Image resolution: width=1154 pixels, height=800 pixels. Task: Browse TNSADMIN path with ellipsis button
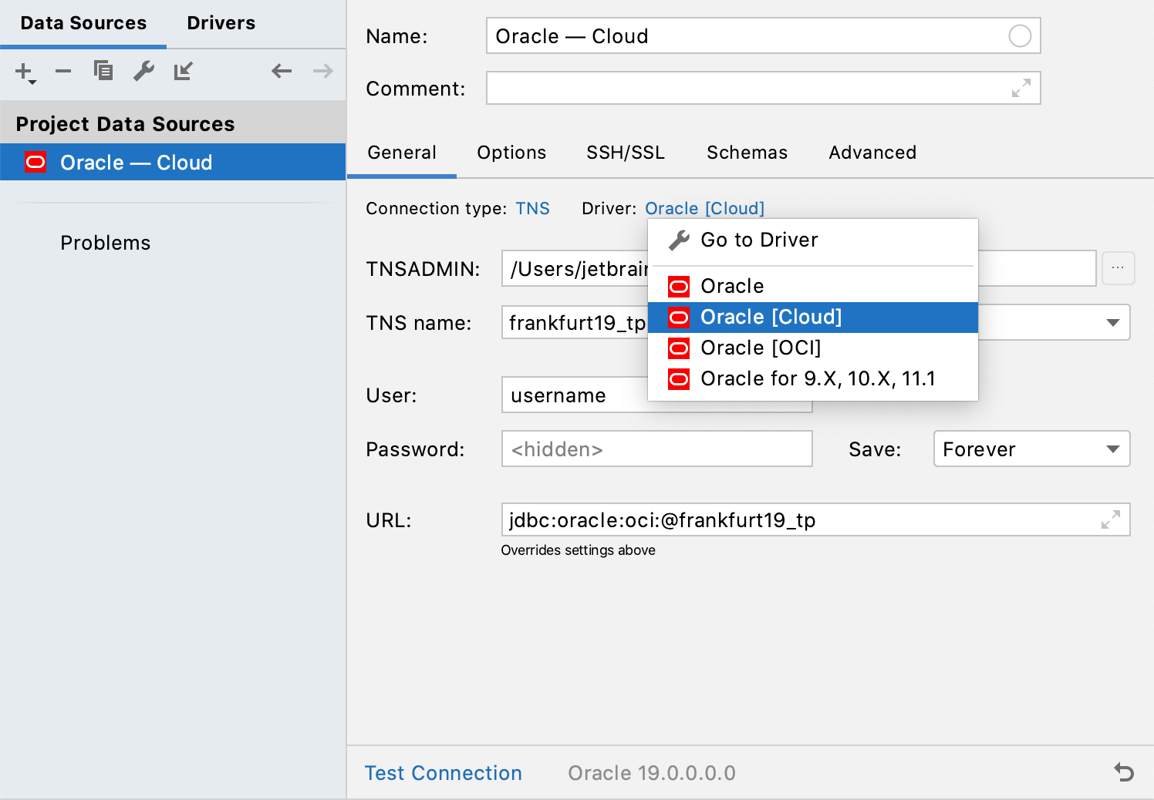(x=1118, y=268)
